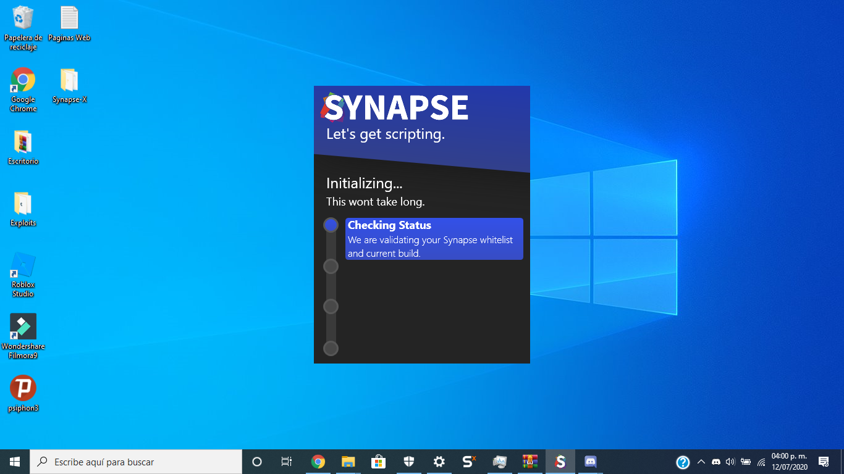This screenshot has width=844, height=474.
Task: Select the Roblox Studio desktop shortcut
Action: (x=23, y=275)
